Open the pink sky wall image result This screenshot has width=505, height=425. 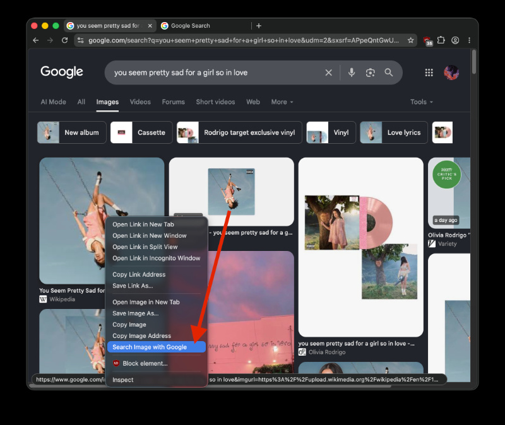click(x=251, y=312)
